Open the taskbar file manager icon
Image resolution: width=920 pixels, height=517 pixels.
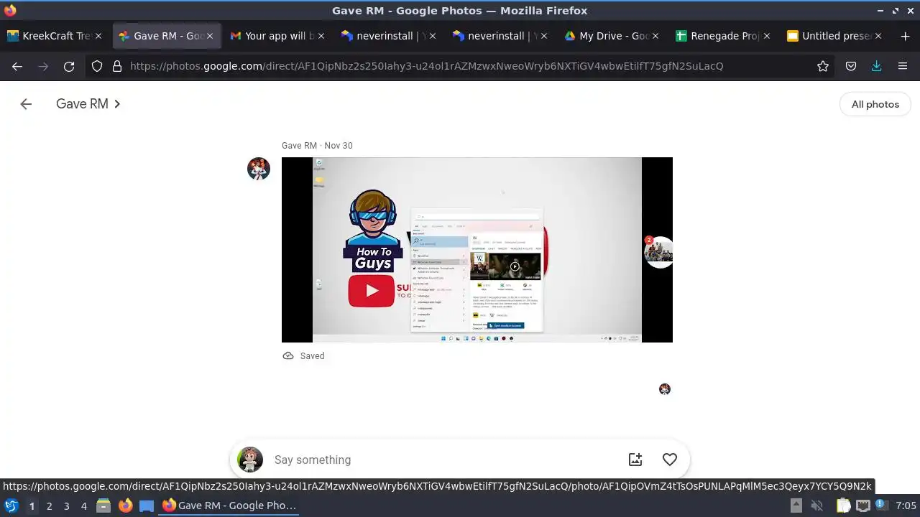[103, 506]
